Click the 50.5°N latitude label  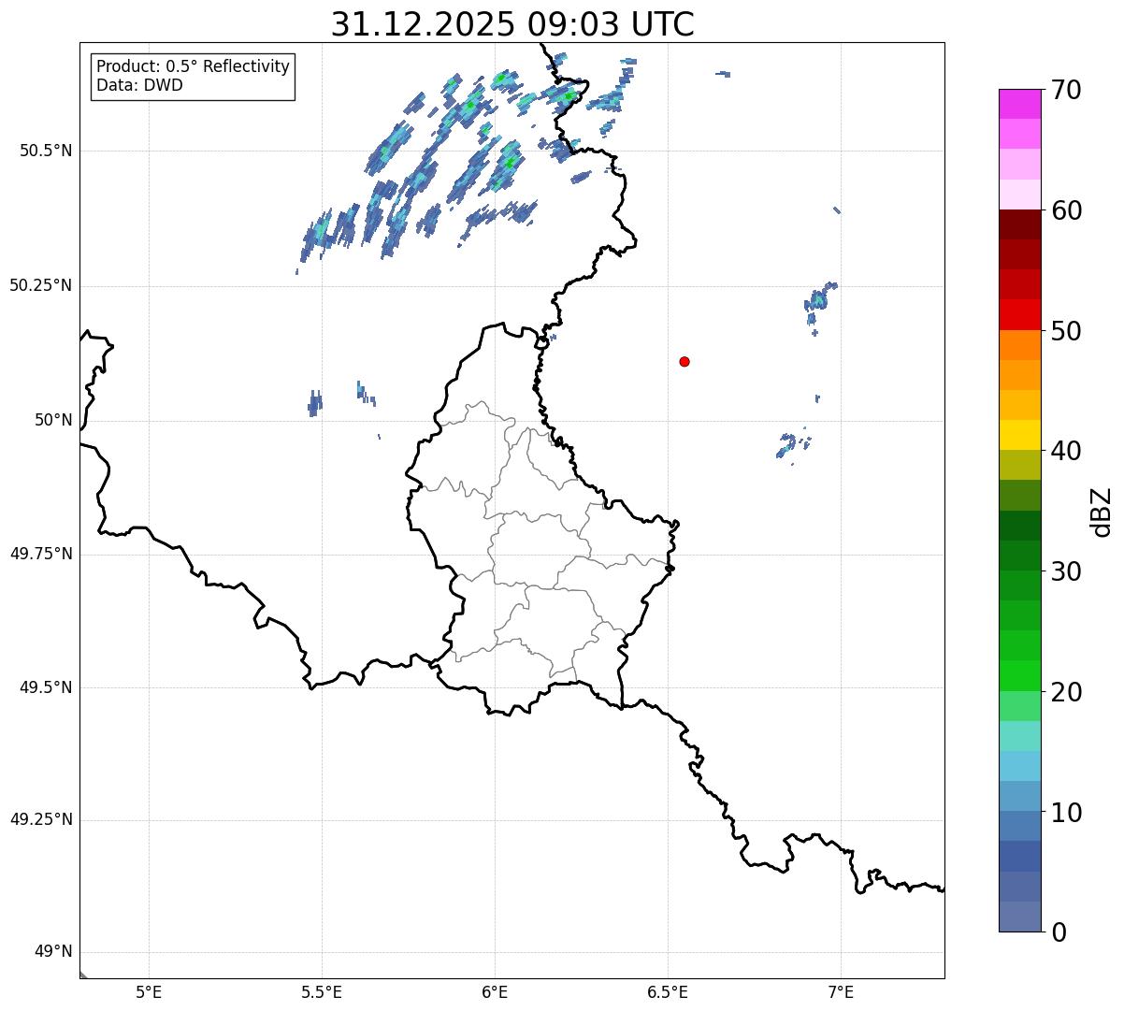click(46, 151)
